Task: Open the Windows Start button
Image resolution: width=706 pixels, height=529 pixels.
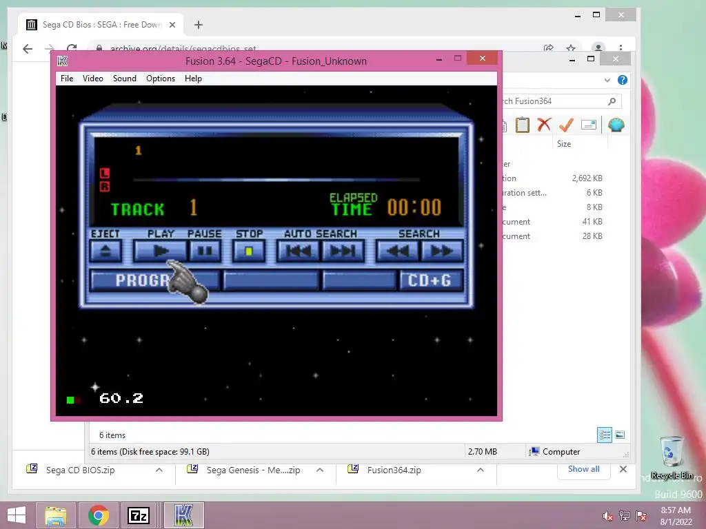Action: click(x=17, y=515)
